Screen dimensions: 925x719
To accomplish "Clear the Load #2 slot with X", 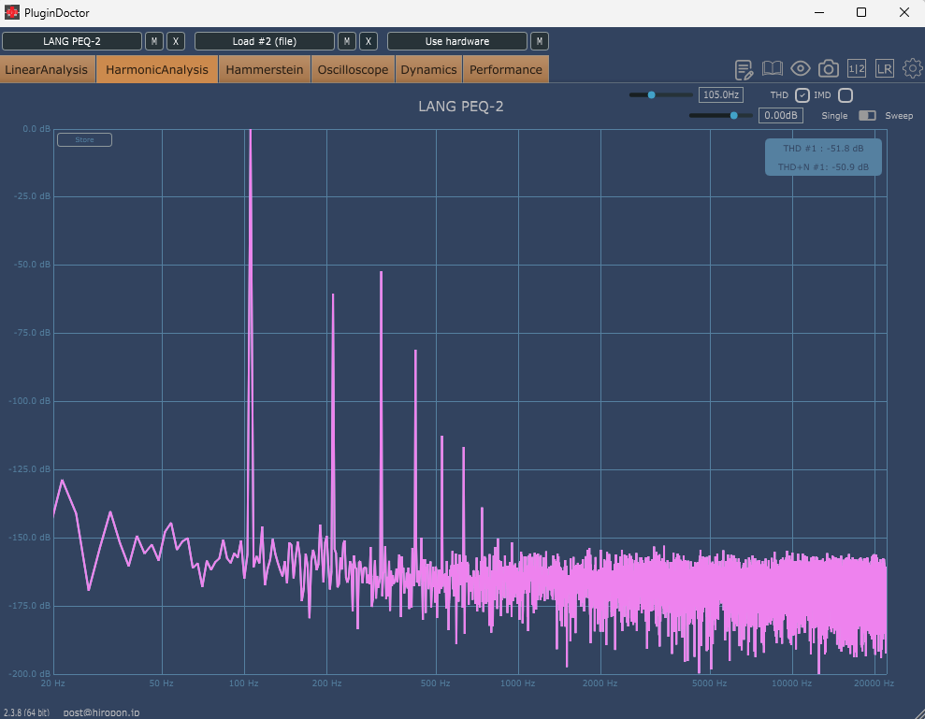I will [369, 41].
